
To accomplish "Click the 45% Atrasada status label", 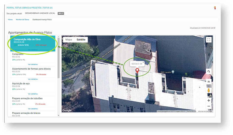I will click(41, 45).
